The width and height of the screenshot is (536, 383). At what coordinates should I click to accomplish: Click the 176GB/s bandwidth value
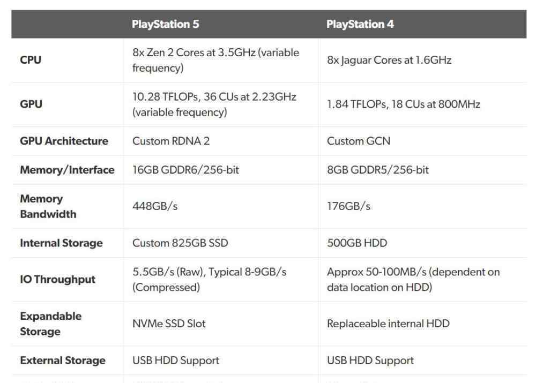(x=349, y=206)
